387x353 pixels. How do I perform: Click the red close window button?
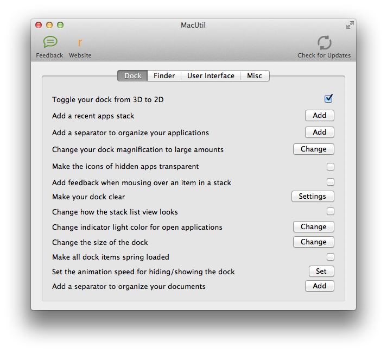coord(39,25)
